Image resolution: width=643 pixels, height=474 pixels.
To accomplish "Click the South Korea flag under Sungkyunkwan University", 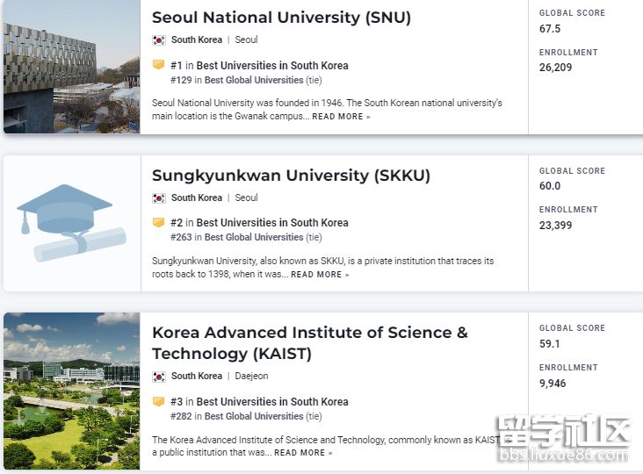I will coord(158,198).
